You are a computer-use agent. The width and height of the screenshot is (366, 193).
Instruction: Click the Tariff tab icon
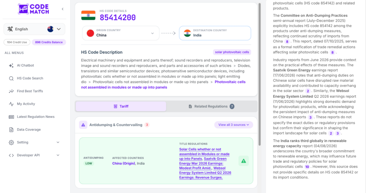[x=115, y=106]
